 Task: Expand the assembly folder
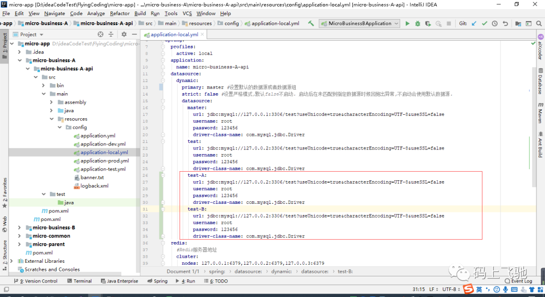(x=51, y=102)
